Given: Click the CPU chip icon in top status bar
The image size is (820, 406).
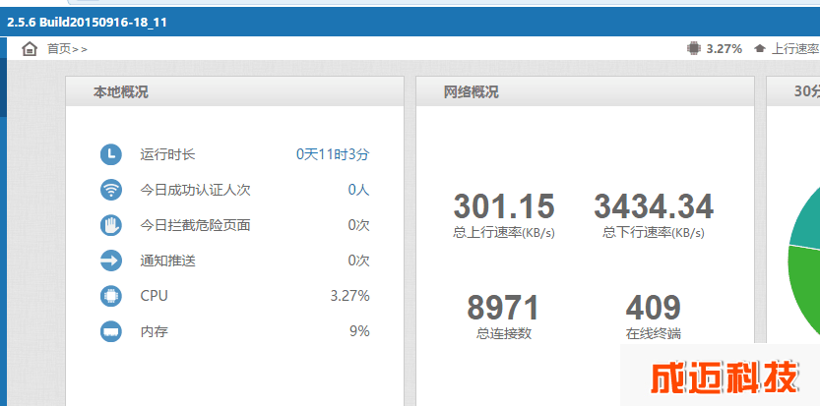Looking at the screenshot, I should tap(693, 48).
